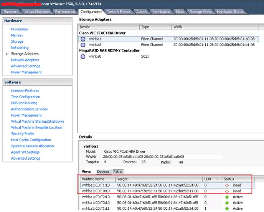Select the vmhba2 adapter row
The image size is (264, 212).
click(168, 45)
